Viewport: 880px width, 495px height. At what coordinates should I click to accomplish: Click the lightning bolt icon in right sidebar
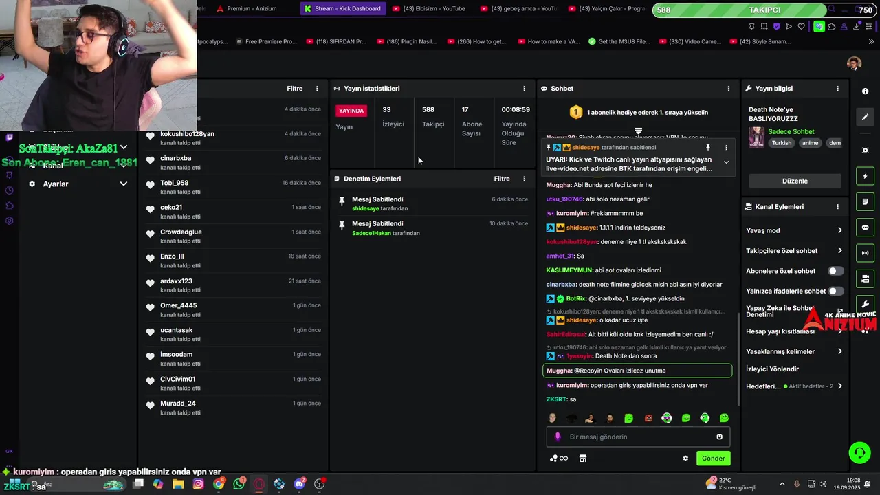[x=865, y=176]
